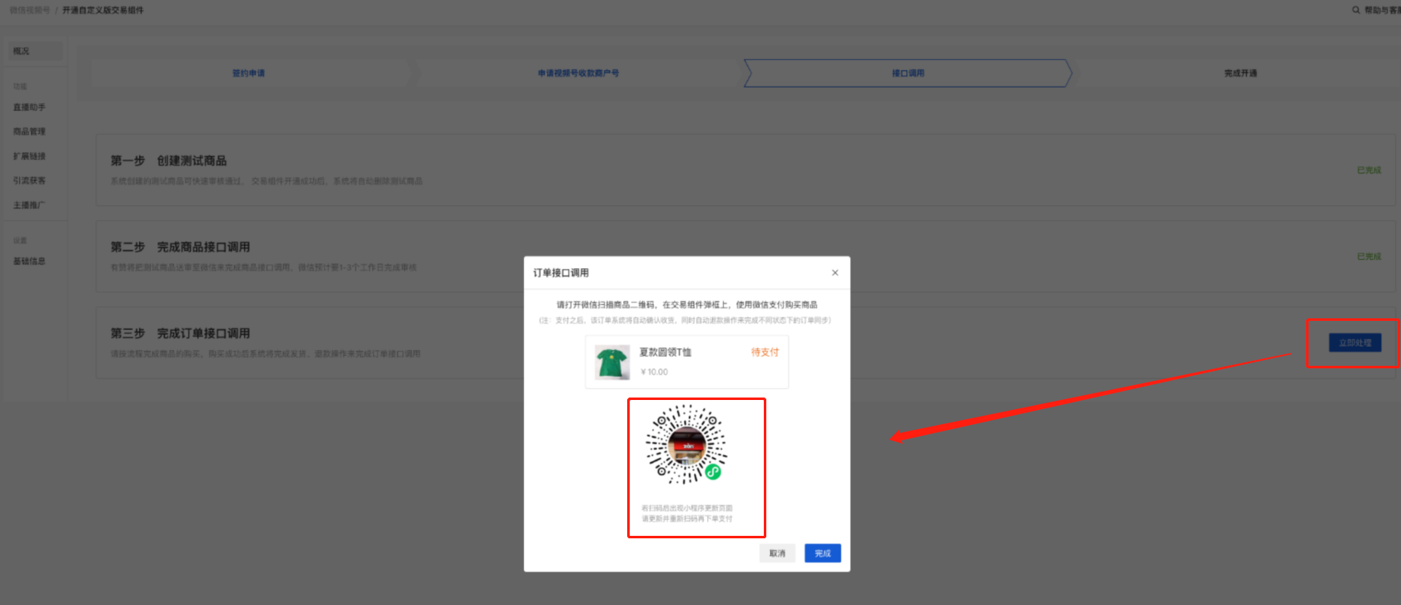The image size is (1401, 605).
Task: Click the 完成 button in dialog
Action: [x=823, y=553]
